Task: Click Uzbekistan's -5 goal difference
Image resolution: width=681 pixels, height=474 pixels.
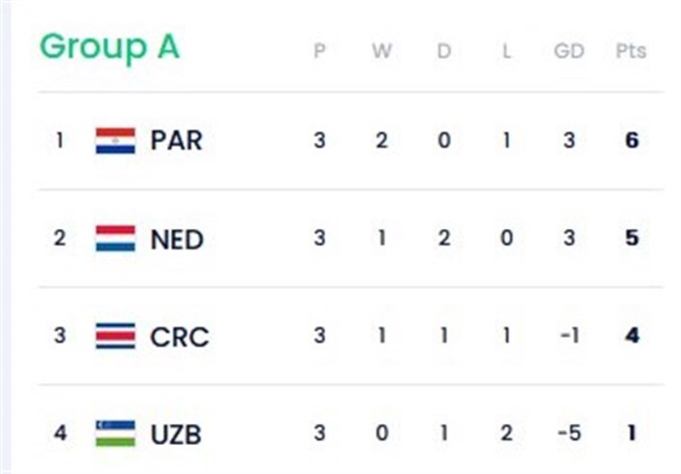Action: [x=569, y=433]
